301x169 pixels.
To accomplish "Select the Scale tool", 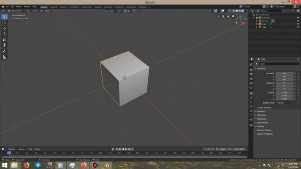I will (x=4, y=39).
